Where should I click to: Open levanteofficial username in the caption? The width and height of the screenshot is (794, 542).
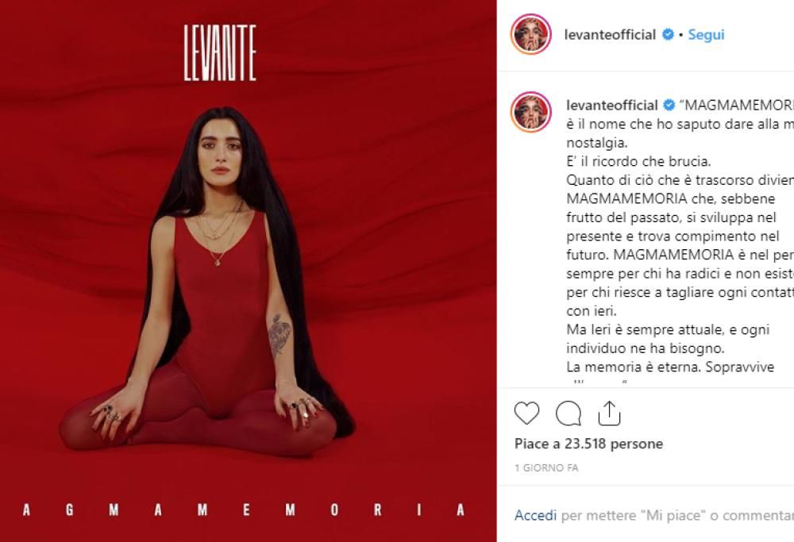coord(611,106)
